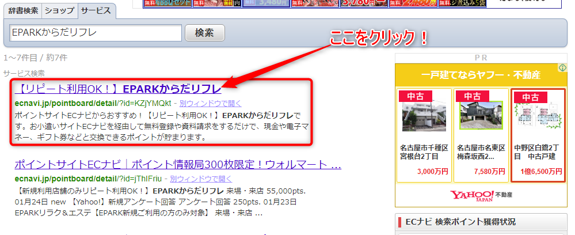Switch to the 辞書検索 tab
Viewport: 575px width, 235px height.
pos(24,10)
